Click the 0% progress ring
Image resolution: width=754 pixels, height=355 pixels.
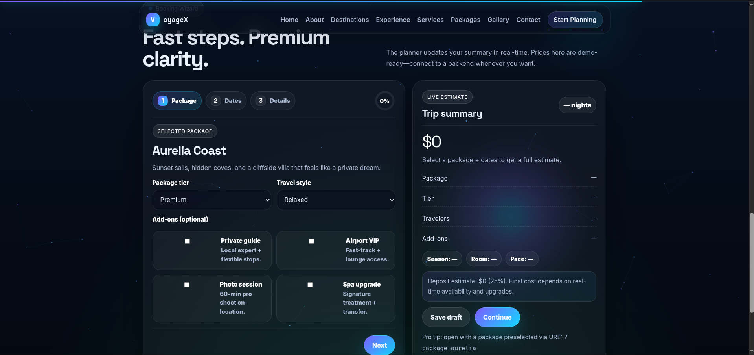coord(384,101)
